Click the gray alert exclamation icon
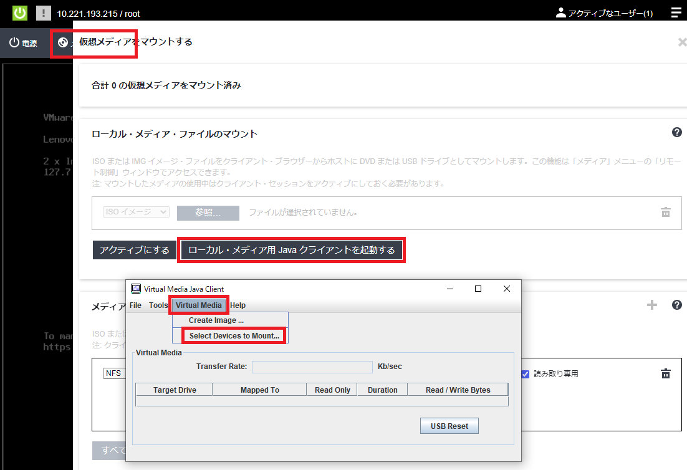This screenshot has width=687, height=470. pyautogui.click(x=44, y=12)
